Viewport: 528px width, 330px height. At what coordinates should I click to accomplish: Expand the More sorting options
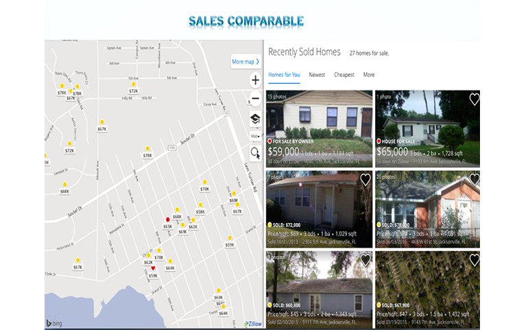click(x=369, y=75)
